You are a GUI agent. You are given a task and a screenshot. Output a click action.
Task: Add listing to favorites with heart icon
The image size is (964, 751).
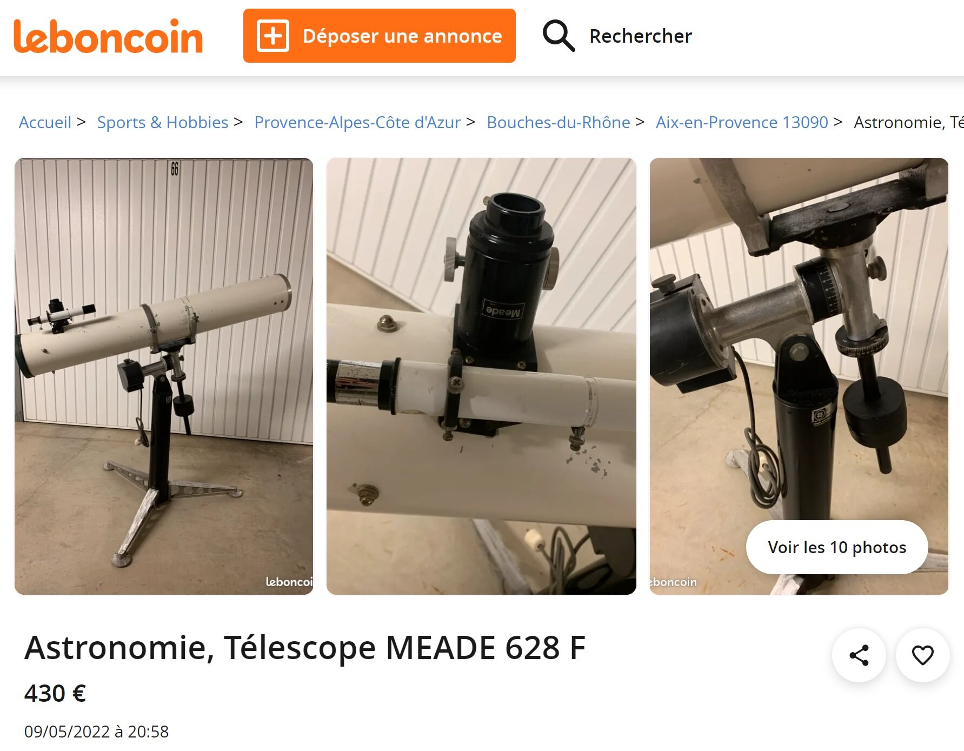(922, 655)
